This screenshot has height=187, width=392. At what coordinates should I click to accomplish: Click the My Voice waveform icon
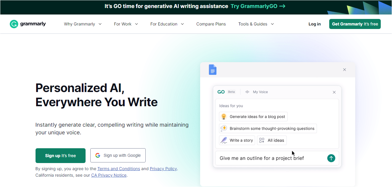(x=247, y=92)
